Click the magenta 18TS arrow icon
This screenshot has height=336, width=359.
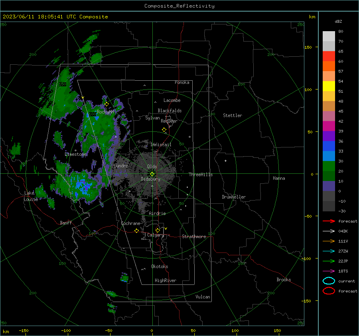329,271
